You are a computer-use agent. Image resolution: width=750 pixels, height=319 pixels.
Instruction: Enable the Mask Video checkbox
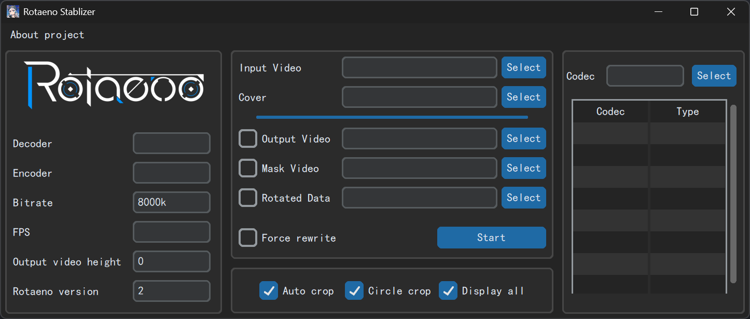tap(248, 168)
